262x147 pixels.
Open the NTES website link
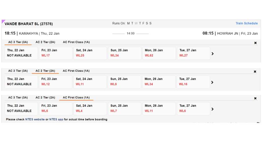[35, 119]
